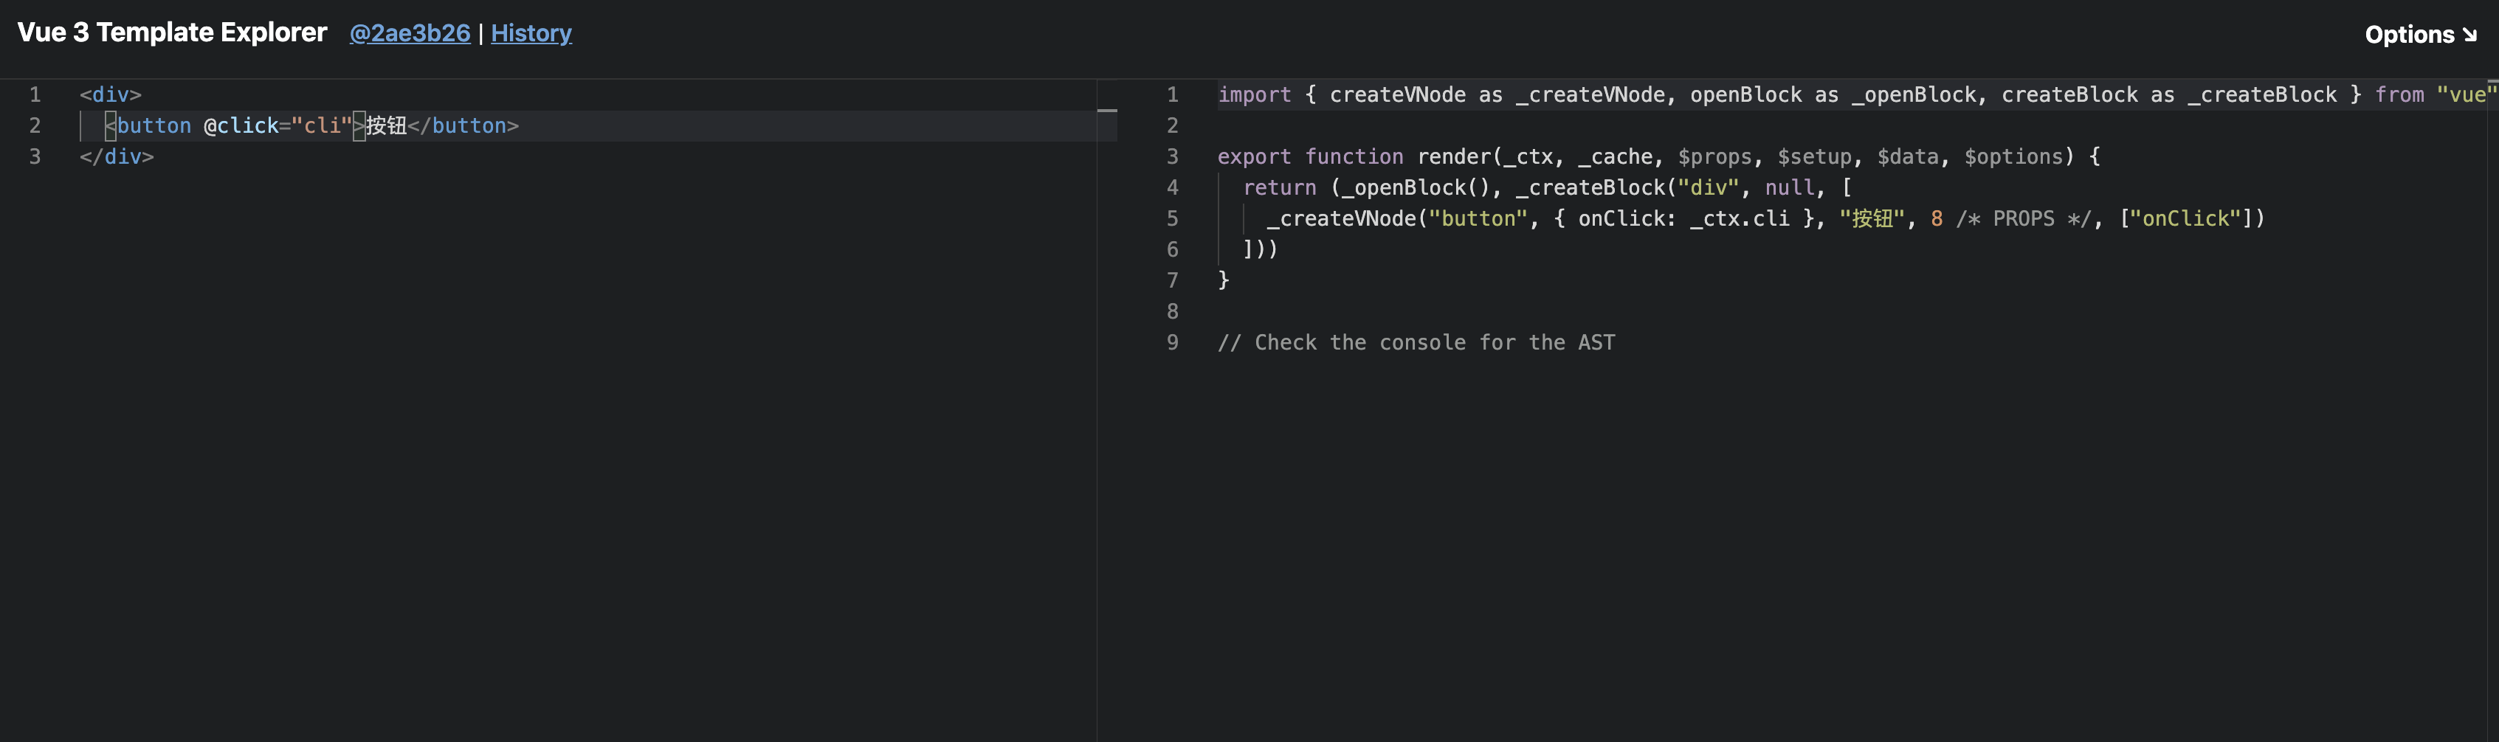Open the Options dropdown
The height and width of the screenshot is (742, 2499).
tap(2421, 34)
